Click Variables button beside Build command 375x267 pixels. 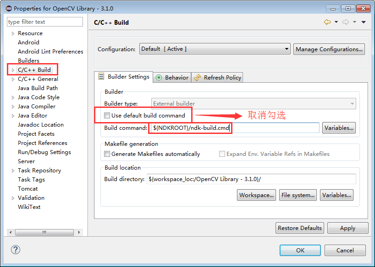(x=339, y=128)
